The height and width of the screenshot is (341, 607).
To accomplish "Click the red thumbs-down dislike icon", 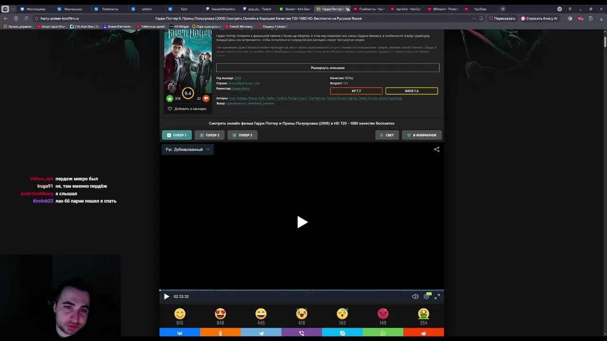I will click(x=206, y=99).
